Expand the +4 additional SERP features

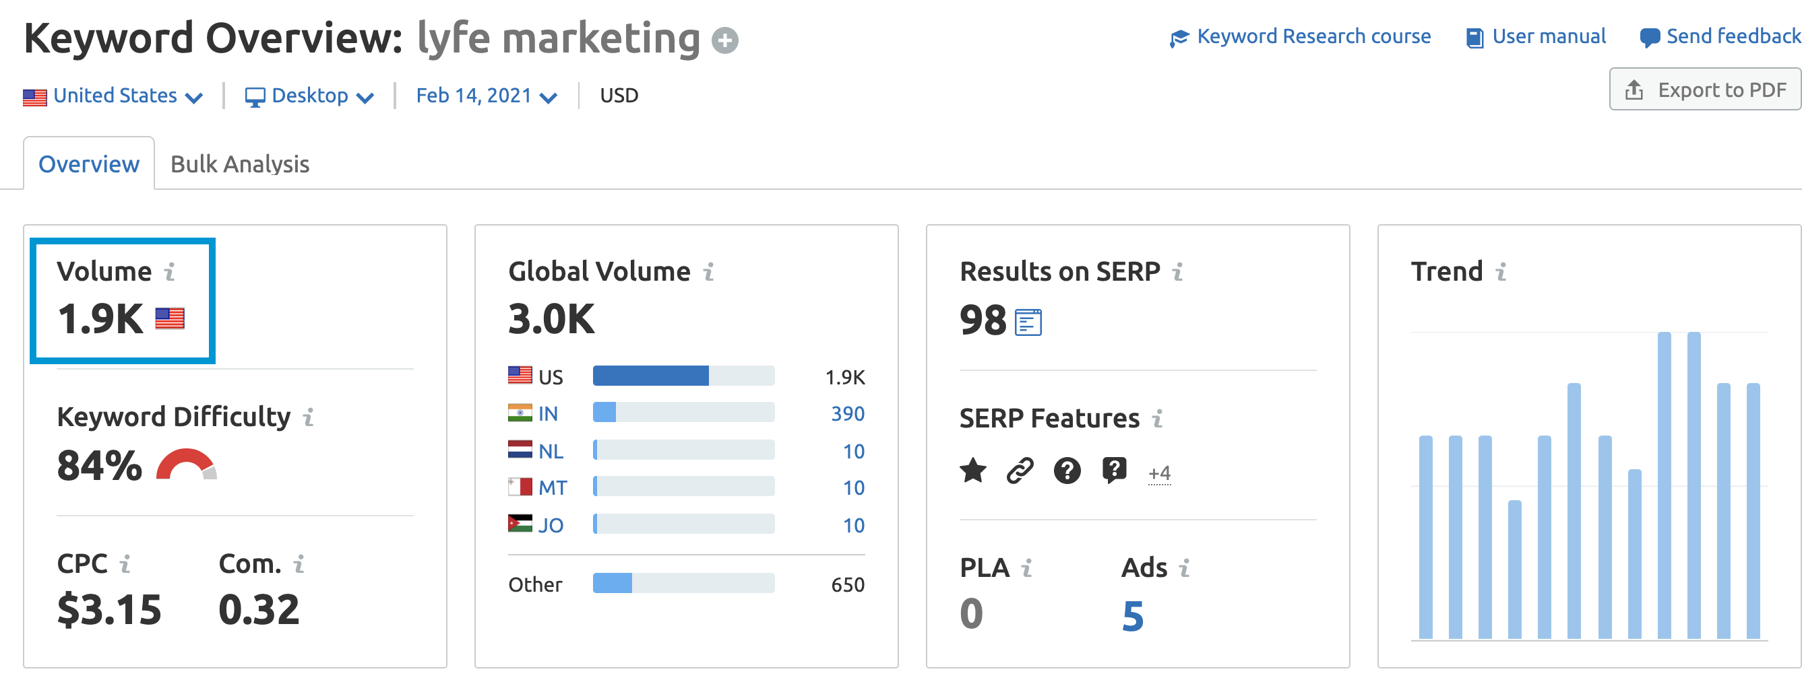point(1158,473)
